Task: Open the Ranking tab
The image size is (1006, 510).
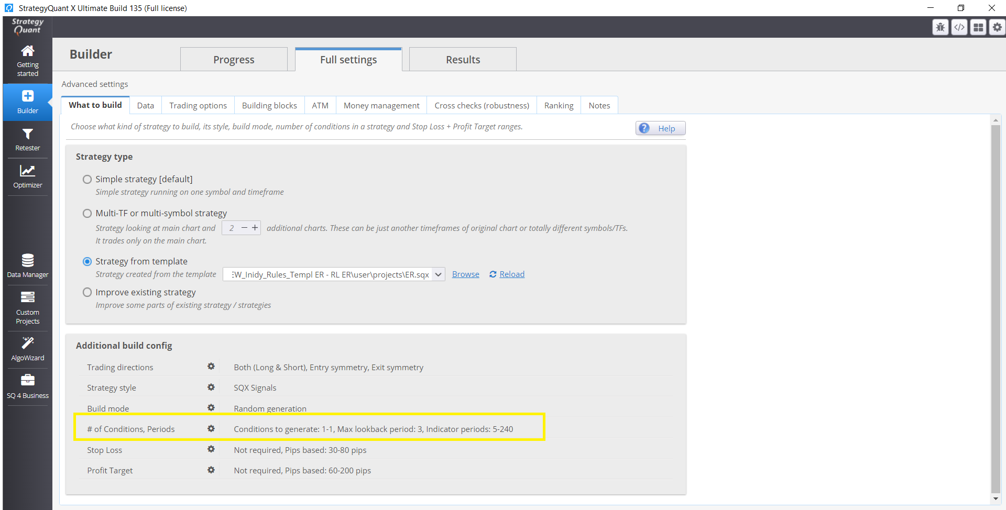Action: (x=559, y=105)
